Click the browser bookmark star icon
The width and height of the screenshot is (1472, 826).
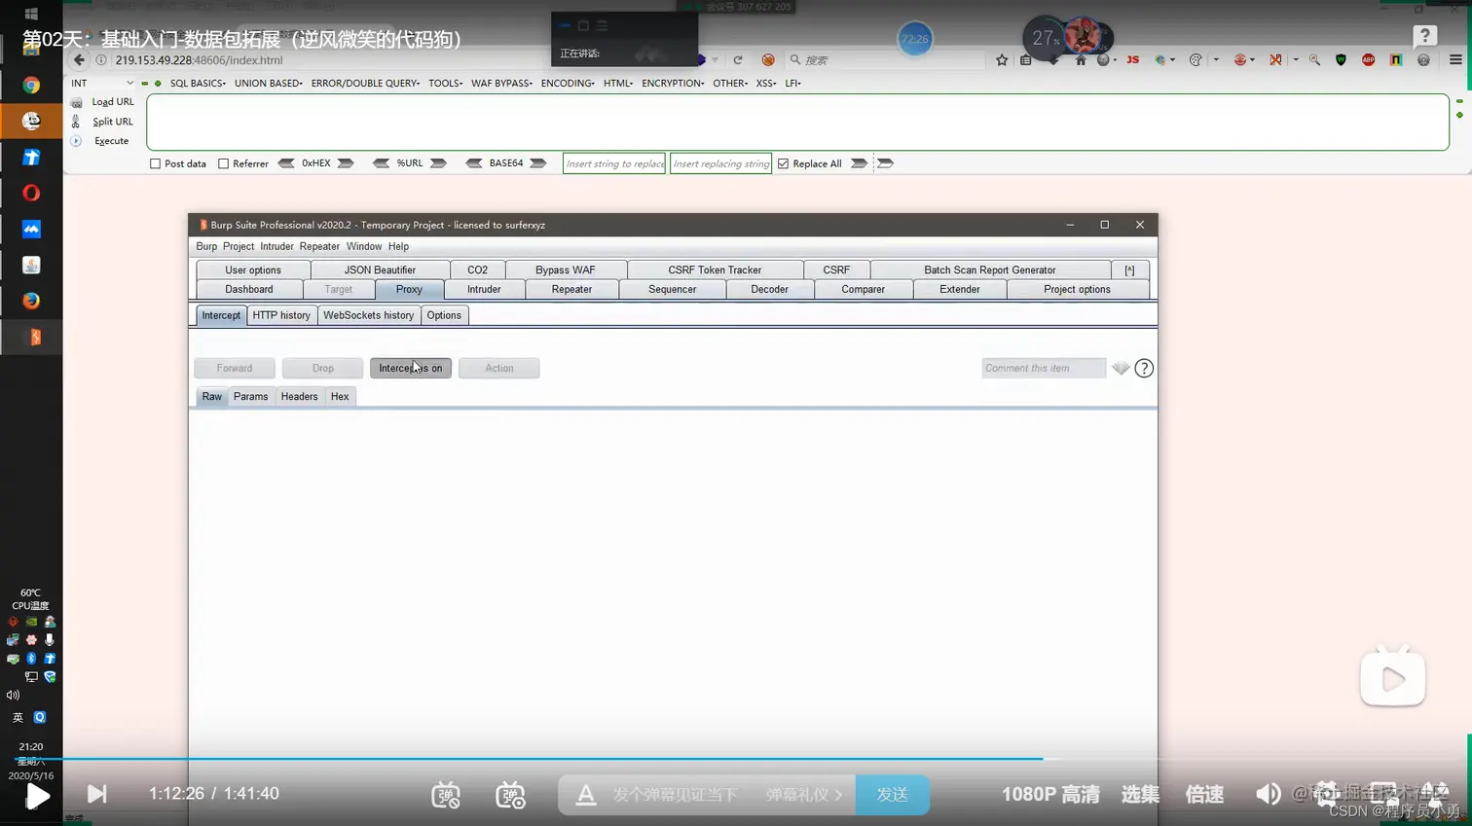pyautogui.click(x=1002, y=60)
